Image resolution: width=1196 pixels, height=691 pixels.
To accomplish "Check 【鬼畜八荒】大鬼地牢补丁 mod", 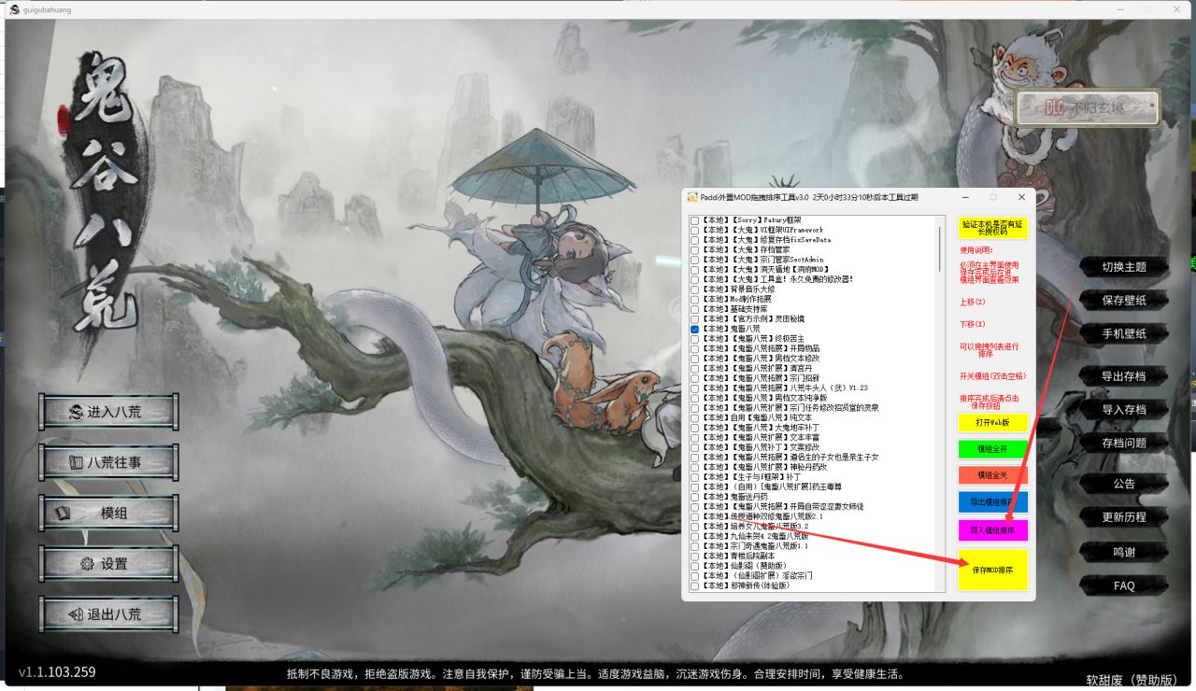I will [x=695, y=428].
